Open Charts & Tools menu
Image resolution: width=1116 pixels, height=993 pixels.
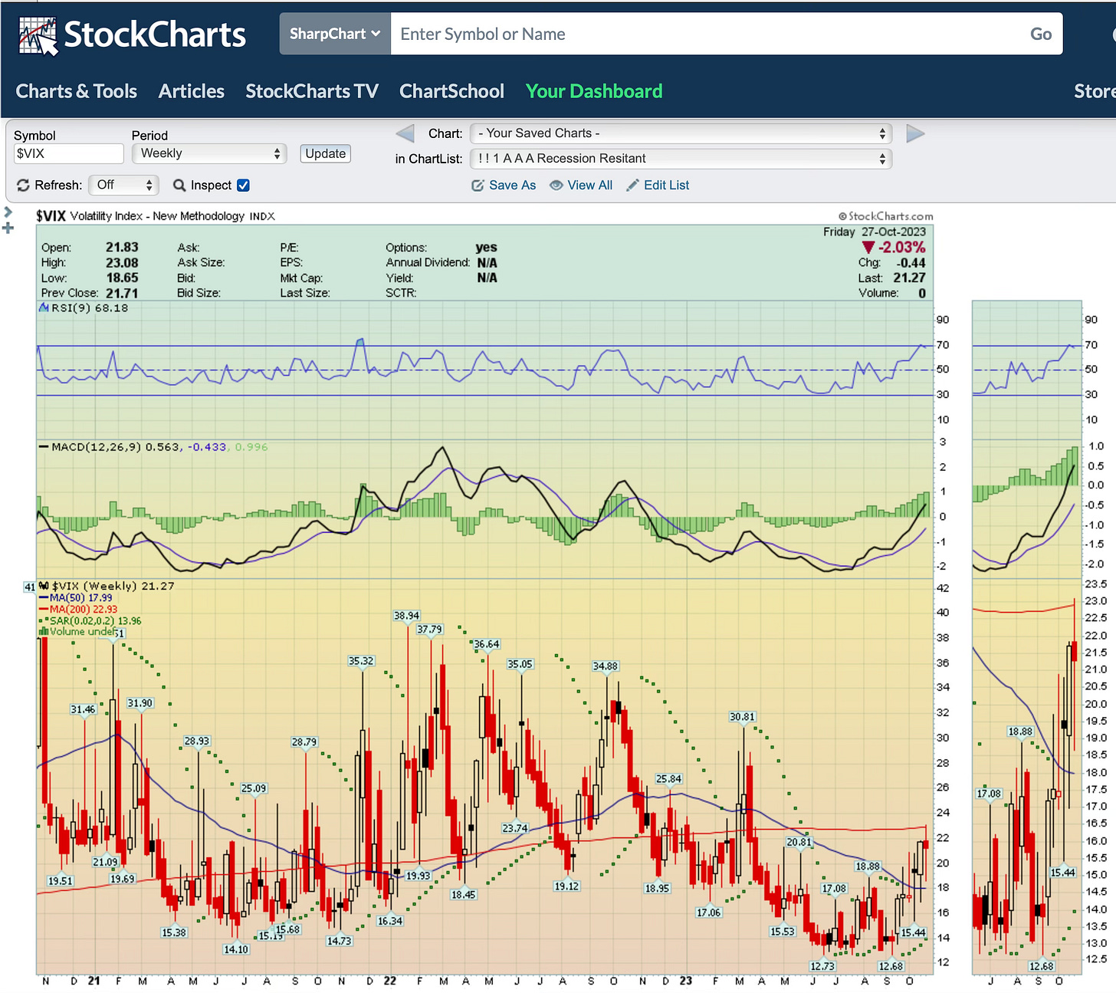pyautogui.click(x=77, y=91)
